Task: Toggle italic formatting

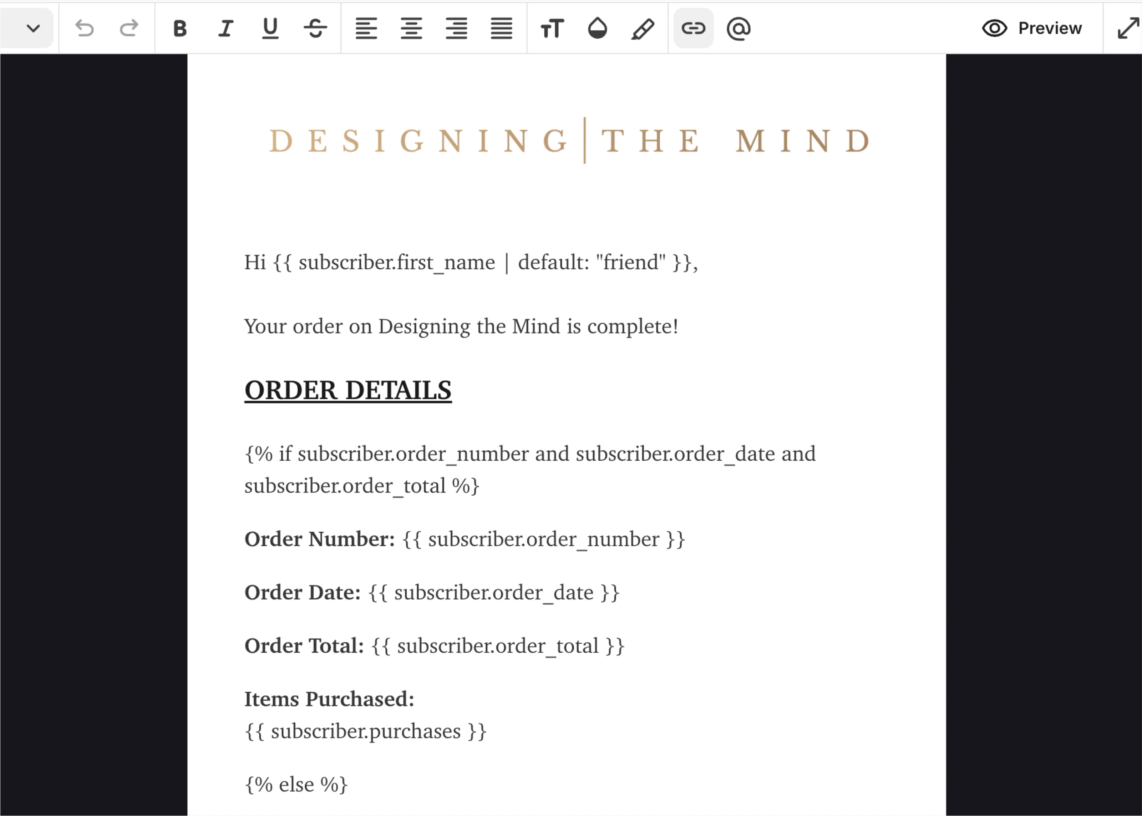Action: [x=224, y=29]
